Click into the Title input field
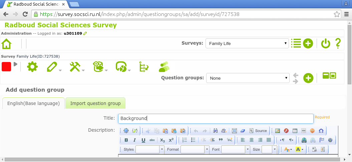The width and height of the screenshot is (352, 162). pos(215,118)
